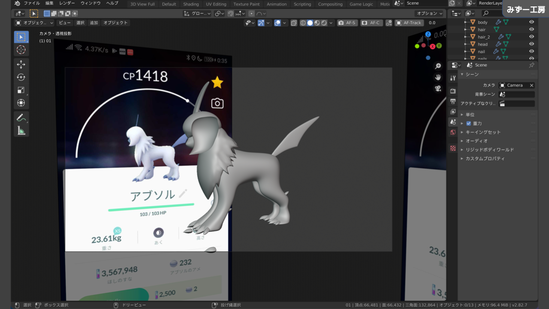Click the modifier wrench icon on body
Screen dimensions: 549x309
click(x=498, y=22)
